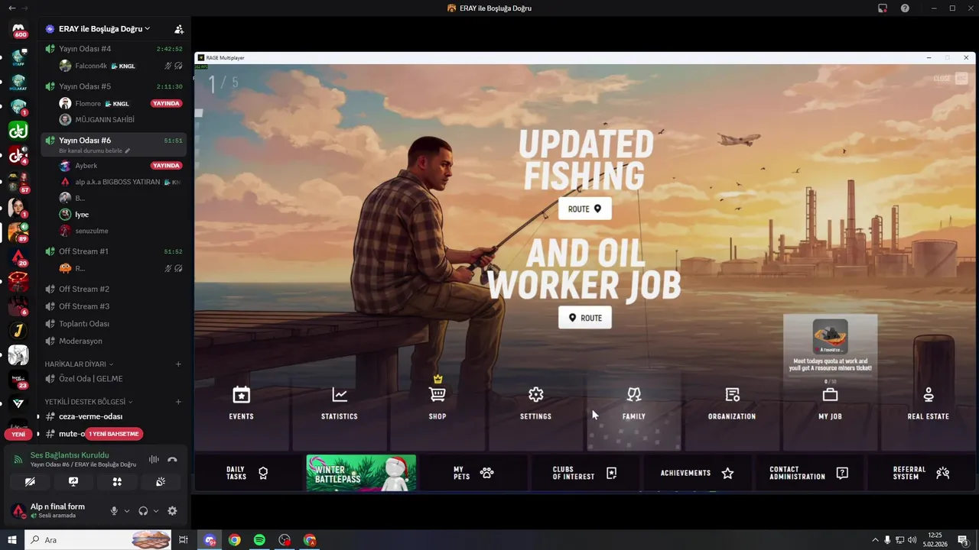The height and width of the screenshot is (550, 979).
Task: Collapse the HARİKALAR DİYARI category
Action: coord(79,364)
